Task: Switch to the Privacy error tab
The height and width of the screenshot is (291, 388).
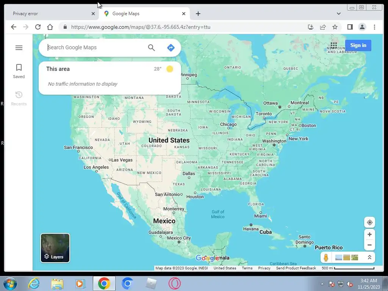Action: (52, 14)
